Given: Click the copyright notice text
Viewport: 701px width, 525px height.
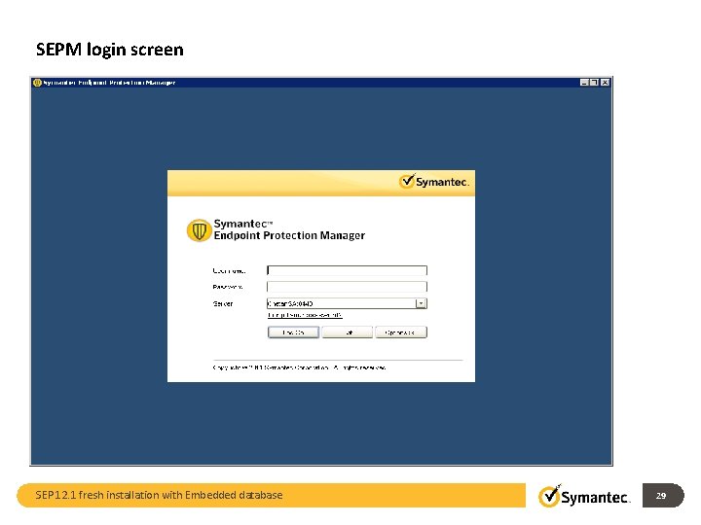Looking at the screenshot, I should point(299,367).
